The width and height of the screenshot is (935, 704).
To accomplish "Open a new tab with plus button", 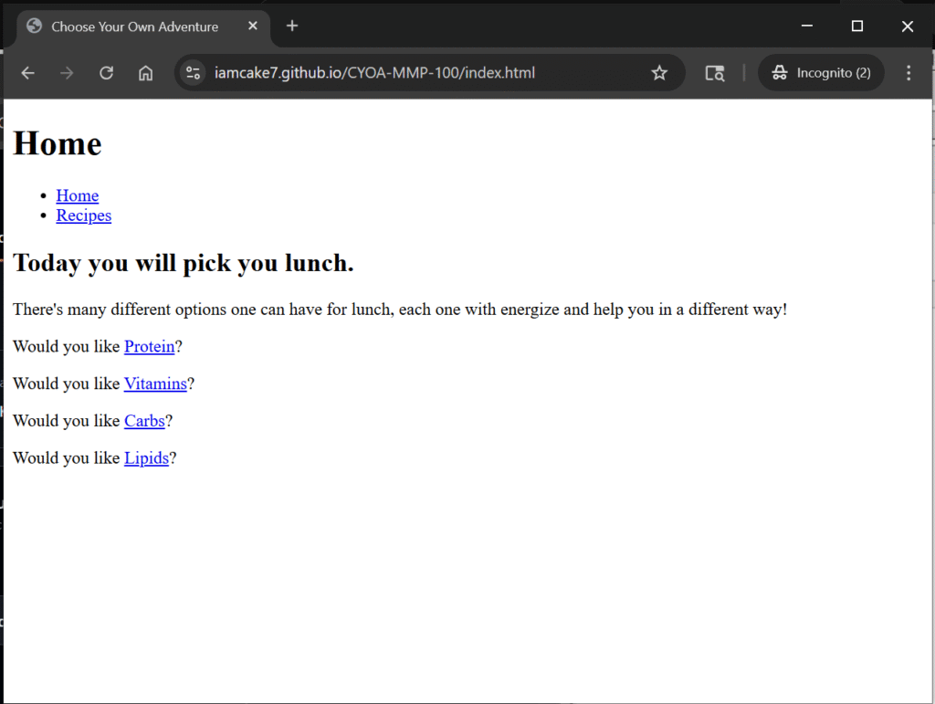I will click(292, 26).
